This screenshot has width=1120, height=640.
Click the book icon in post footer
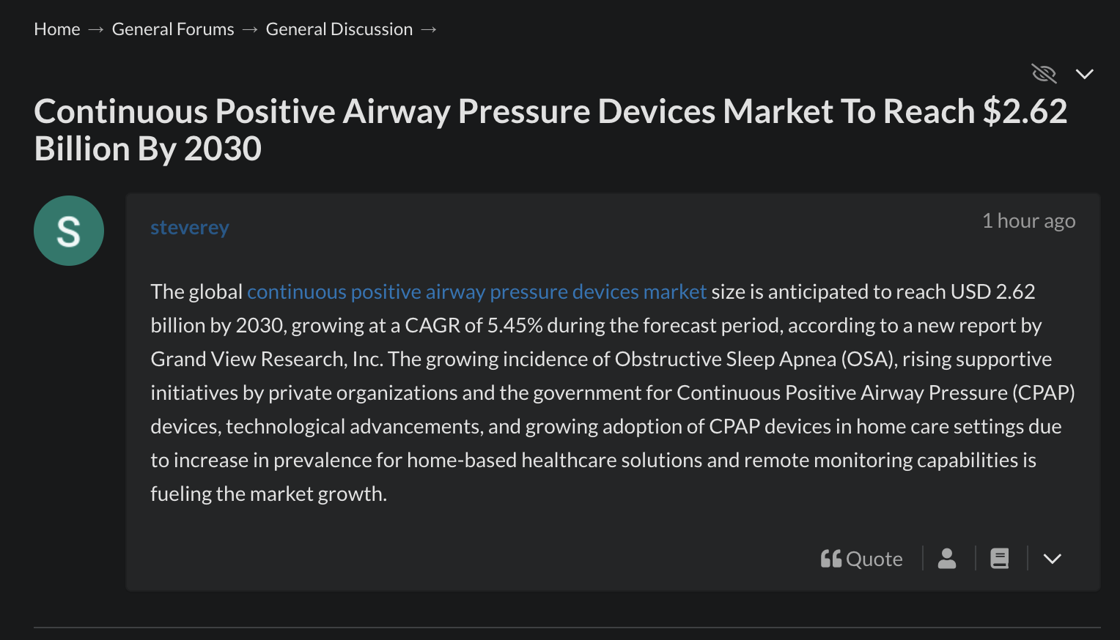(x=1000, y=559)
